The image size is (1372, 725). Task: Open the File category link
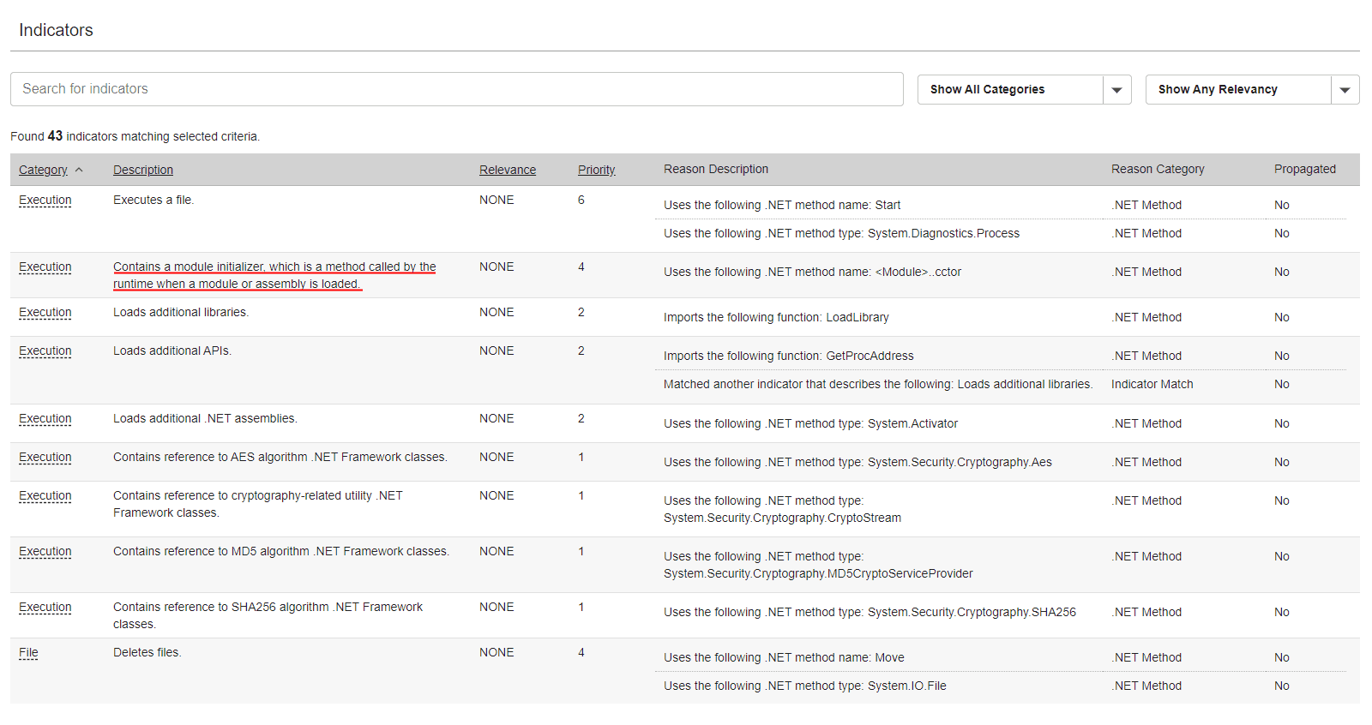point(28,652)
